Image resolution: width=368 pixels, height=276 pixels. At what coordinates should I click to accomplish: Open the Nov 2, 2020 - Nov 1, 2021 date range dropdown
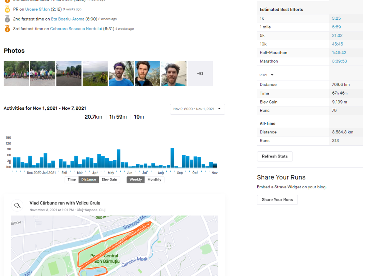click(x=197, y=109)
